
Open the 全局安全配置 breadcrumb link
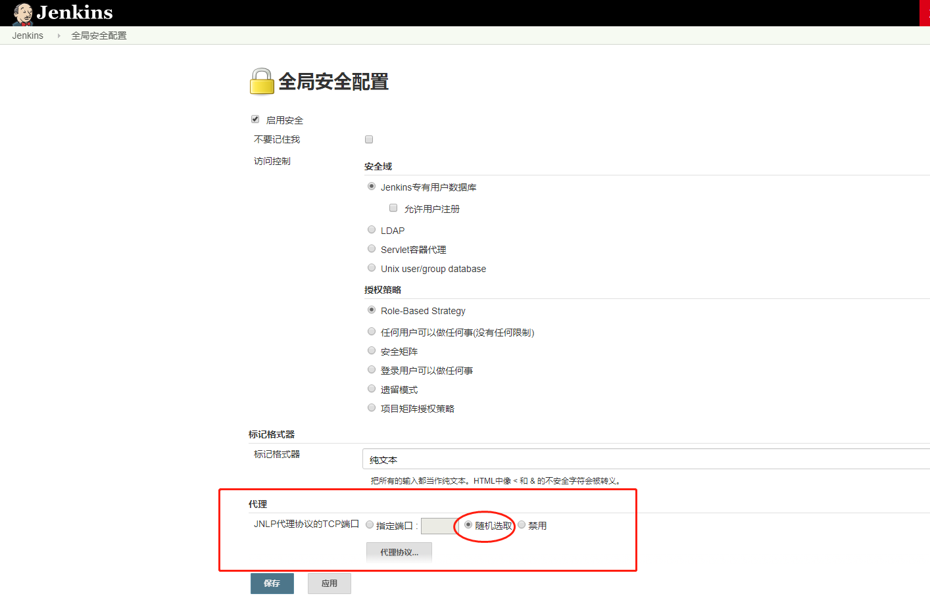(x=99, y=35)
